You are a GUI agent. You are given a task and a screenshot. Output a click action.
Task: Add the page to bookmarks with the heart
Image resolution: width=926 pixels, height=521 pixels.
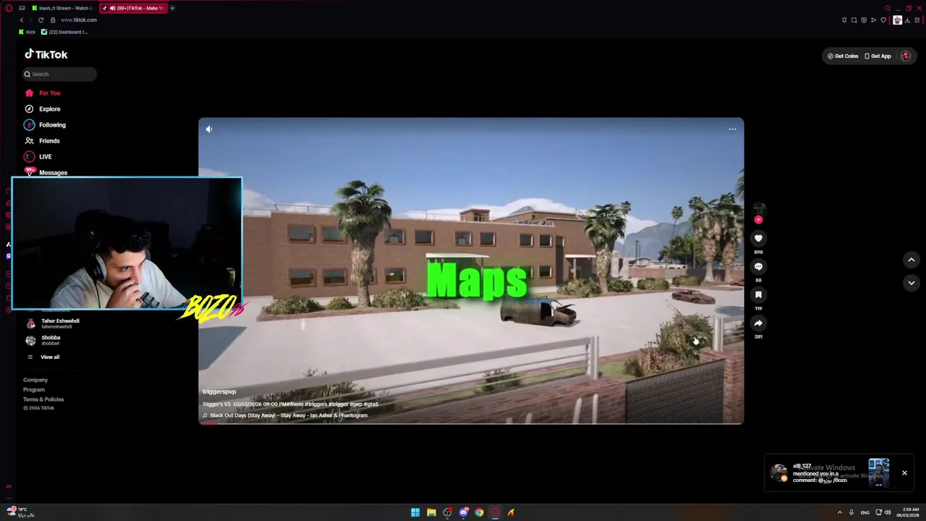pyautogui.click(x=883, y=20)
